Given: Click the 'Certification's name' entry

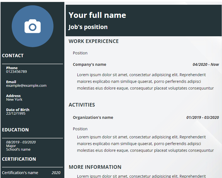Looking at the screenshot, I should point(20,173).
